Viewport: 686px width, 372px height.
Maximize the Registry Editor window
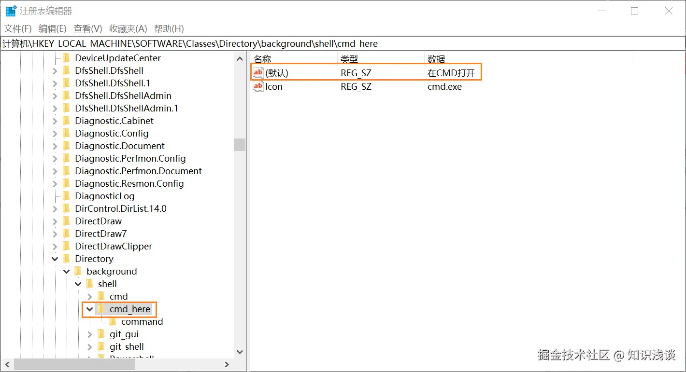(635, 11)
